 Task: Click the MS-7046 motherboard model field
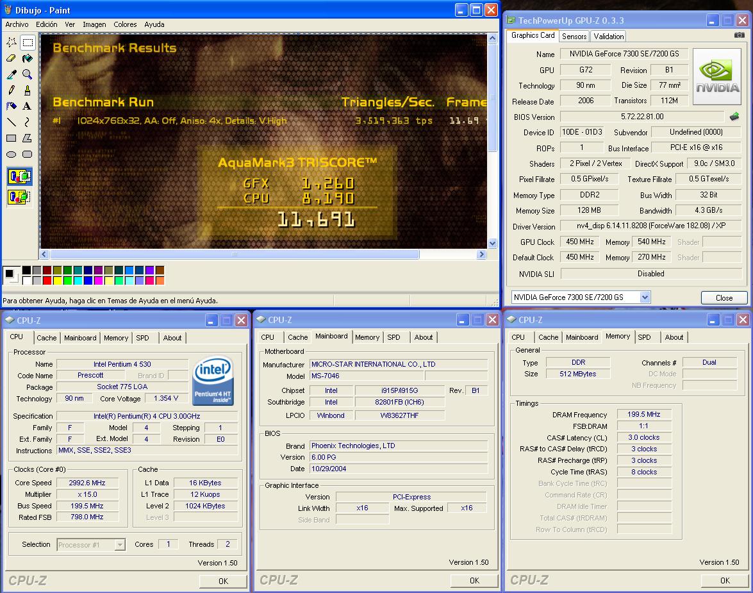click(x=367, y=376)
